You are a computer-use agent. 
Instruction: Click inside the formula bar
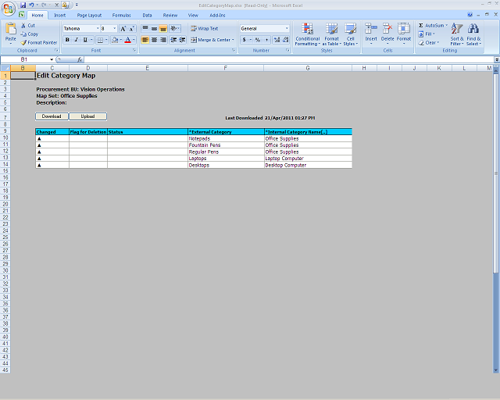pos(288,59)
